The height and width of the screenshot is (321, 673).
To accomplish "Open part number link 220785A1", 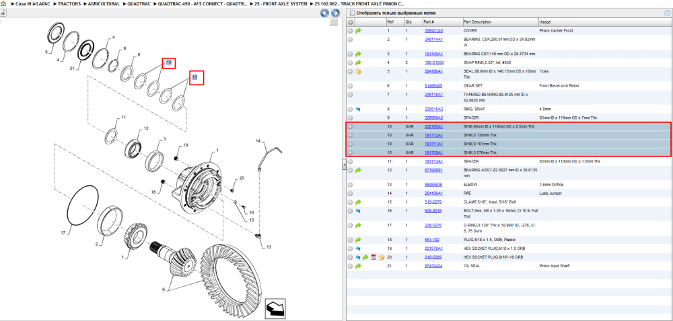I will pos(433,127).
